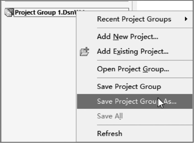Click empty panel area below the project tree

[x=36, y=83]
